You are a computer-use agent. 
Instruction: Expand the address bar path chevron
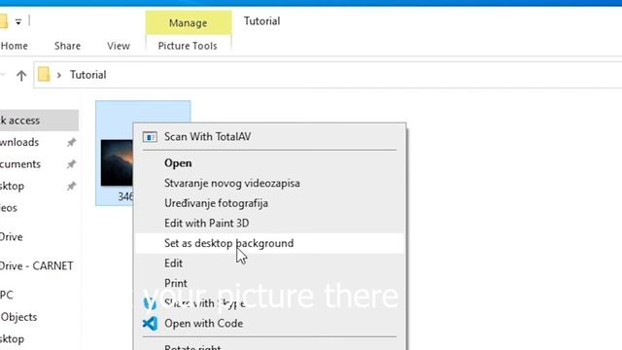[59, 75]
